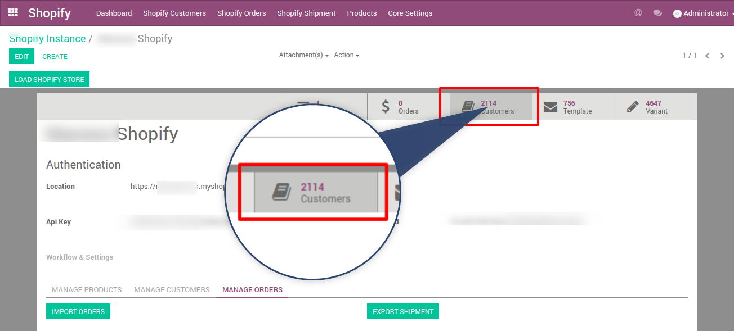734x331 pixels.
Task: Click the Load Shopify Store button
Action: 49,80
